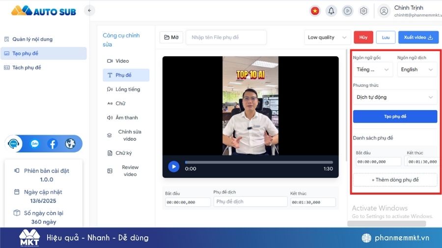
Task: Click the Công cụ chỉnh sửa heading
Action: point(121,40)
